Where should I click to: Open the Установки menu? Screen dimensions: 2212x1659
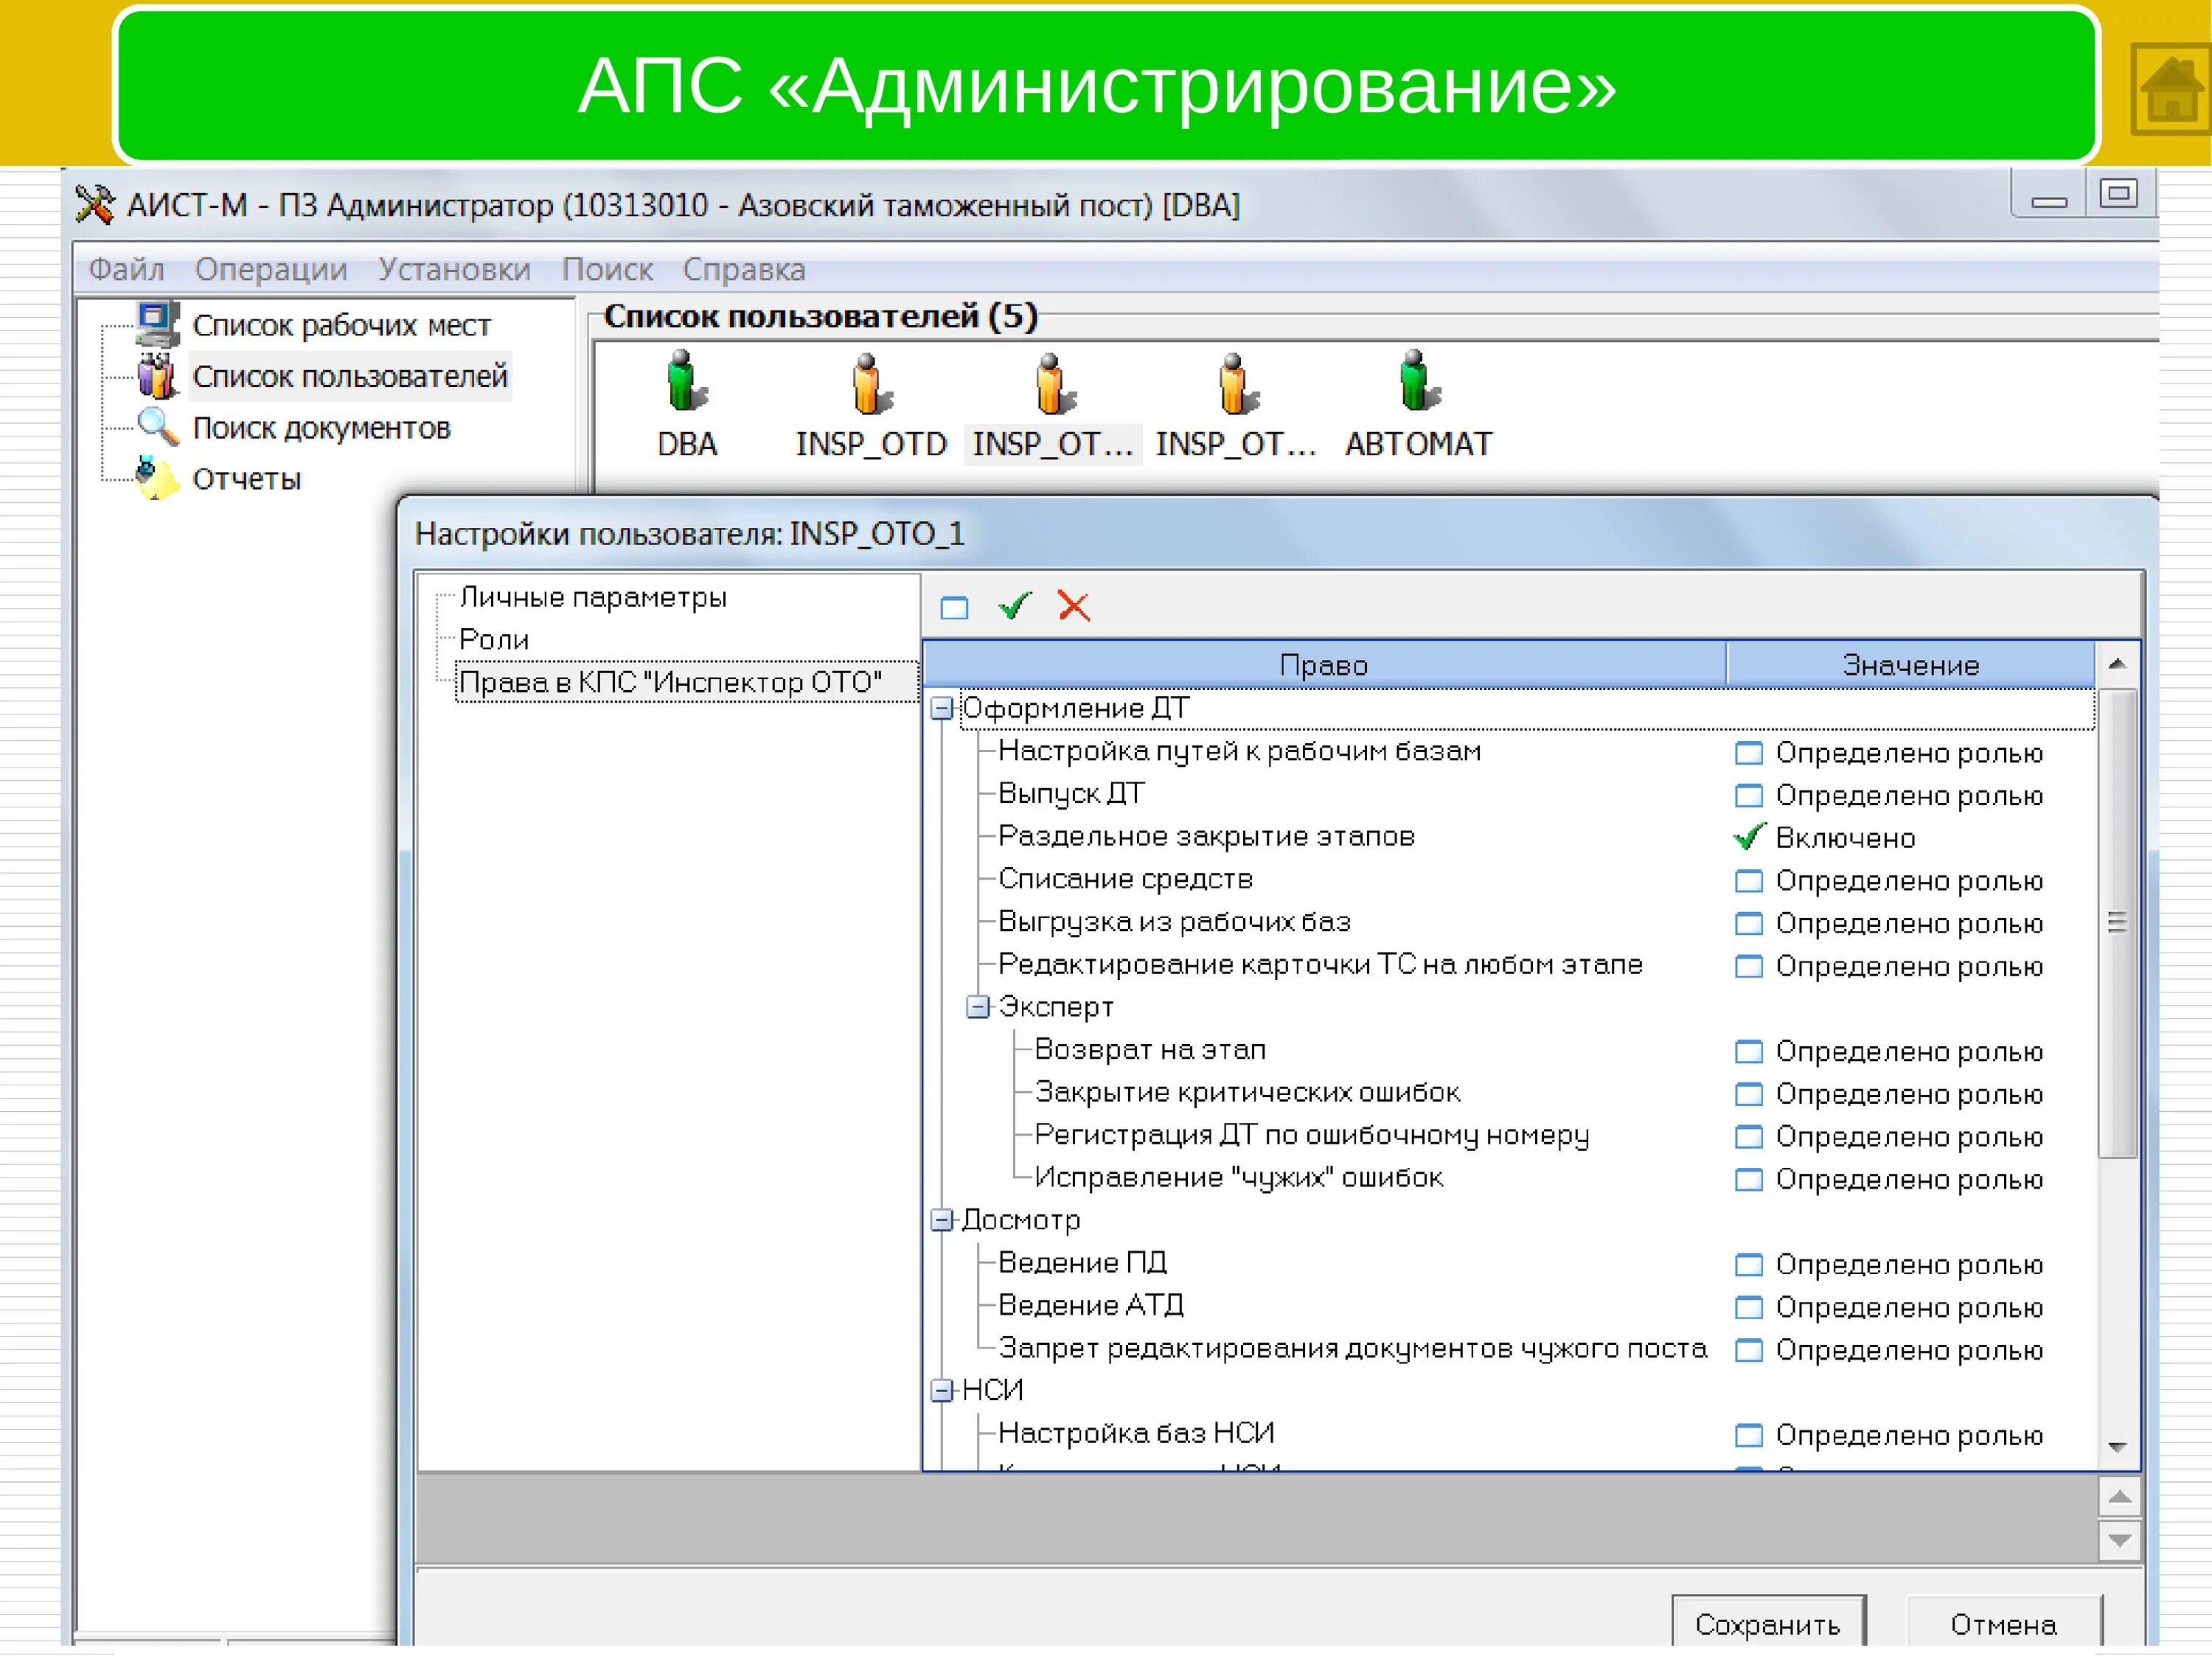click(454, 269)
